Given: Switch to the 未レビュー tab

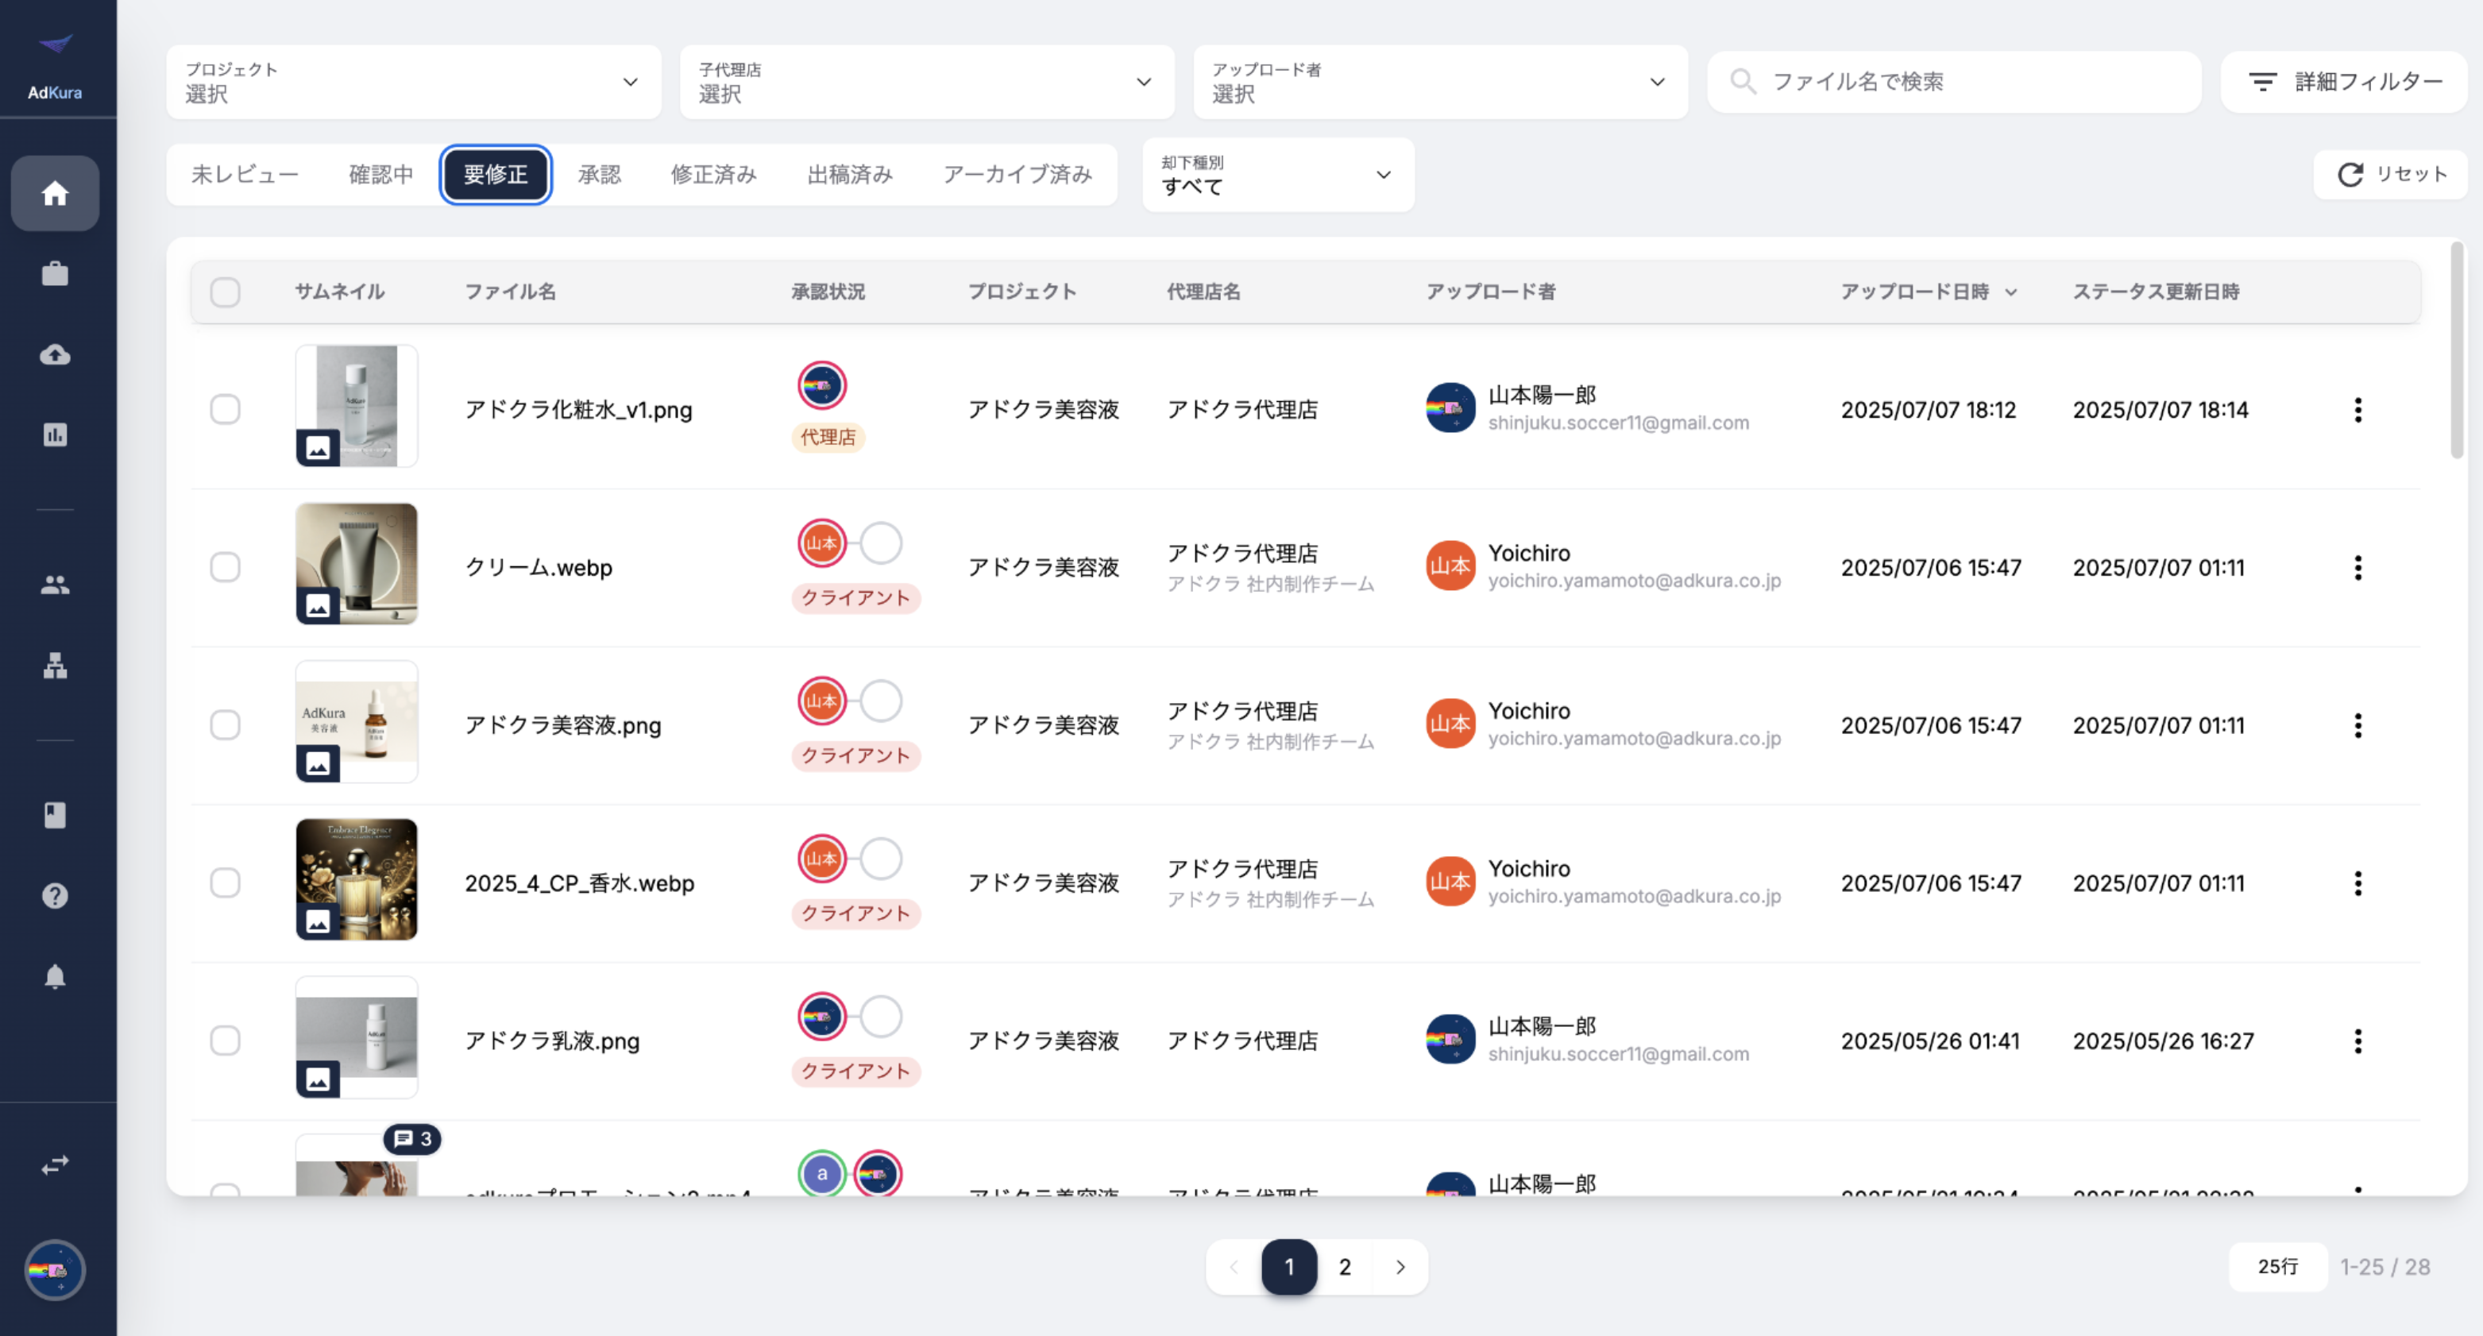Looking at the screenshot, I should pyautogui.click(x=245, y=175).
